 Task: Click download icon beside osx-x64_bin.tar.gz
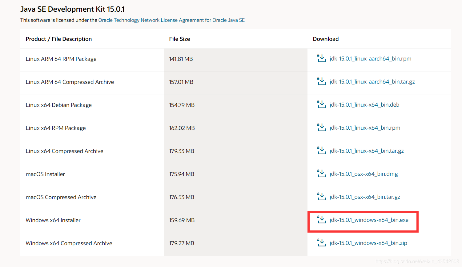click(x=321, y=197)
